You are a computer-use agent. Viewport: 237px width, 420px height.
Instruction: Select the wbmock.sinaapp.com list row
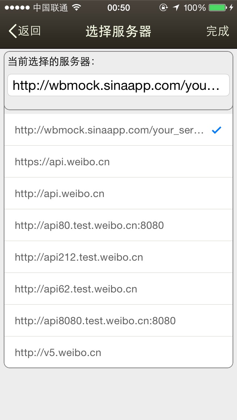point(118,130)
